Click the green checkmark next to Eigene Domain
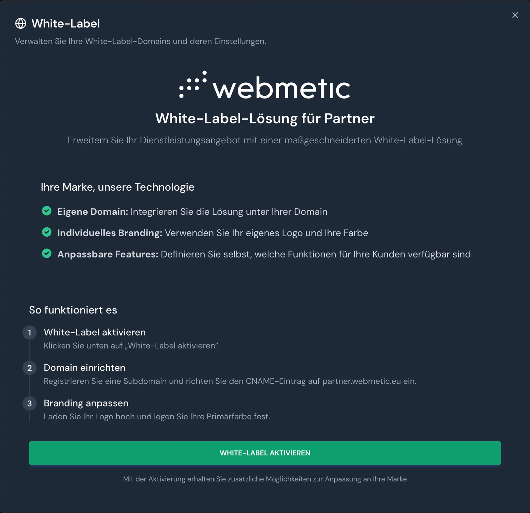This screenshot has height=513, width=530. coord(47,211)
